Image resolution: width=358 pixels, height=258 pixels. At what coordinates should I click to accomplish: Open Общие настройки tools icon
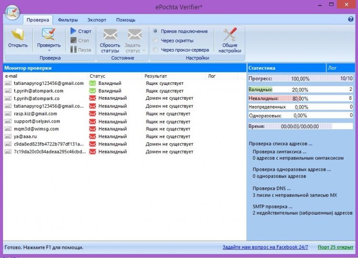coord(230,34)
